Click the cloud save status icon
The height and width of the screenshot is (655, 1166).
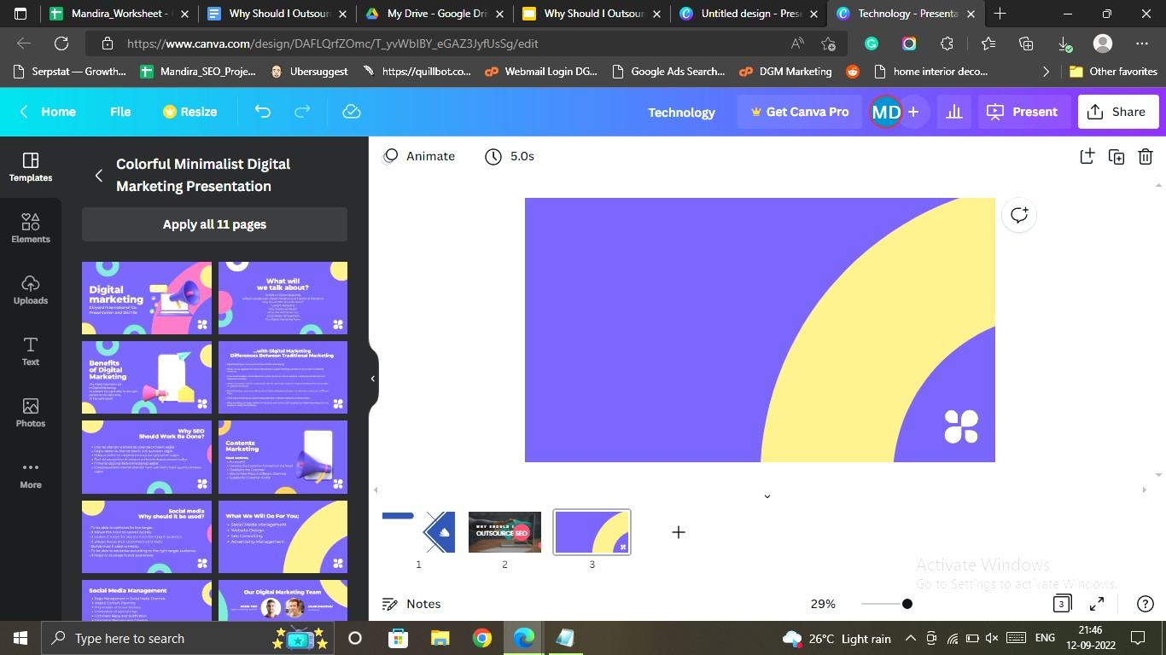(x=352, y=112)
